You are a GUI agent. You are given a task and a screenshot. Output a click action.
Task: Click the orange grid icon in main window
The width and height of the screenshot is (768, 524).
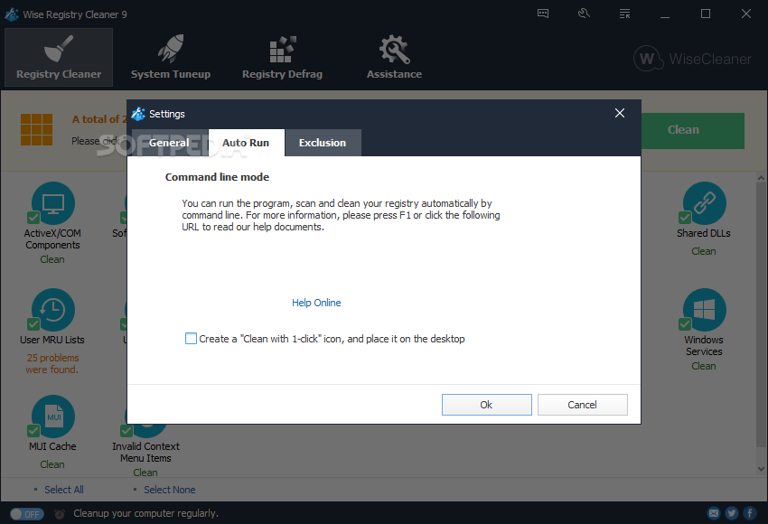coord(37,130)
